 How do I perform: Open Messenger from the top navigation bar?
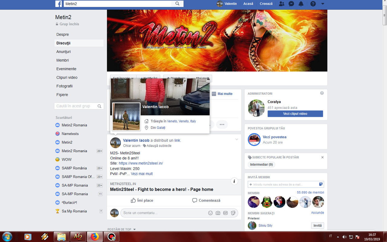tap(291, 4)
